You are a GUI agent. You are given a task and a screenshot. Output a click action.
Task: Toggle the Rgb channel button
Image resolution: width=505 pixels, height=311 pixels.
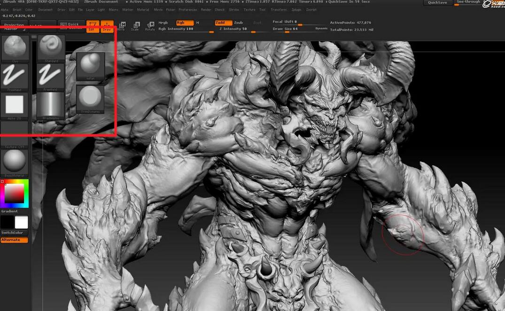[185, 23]
